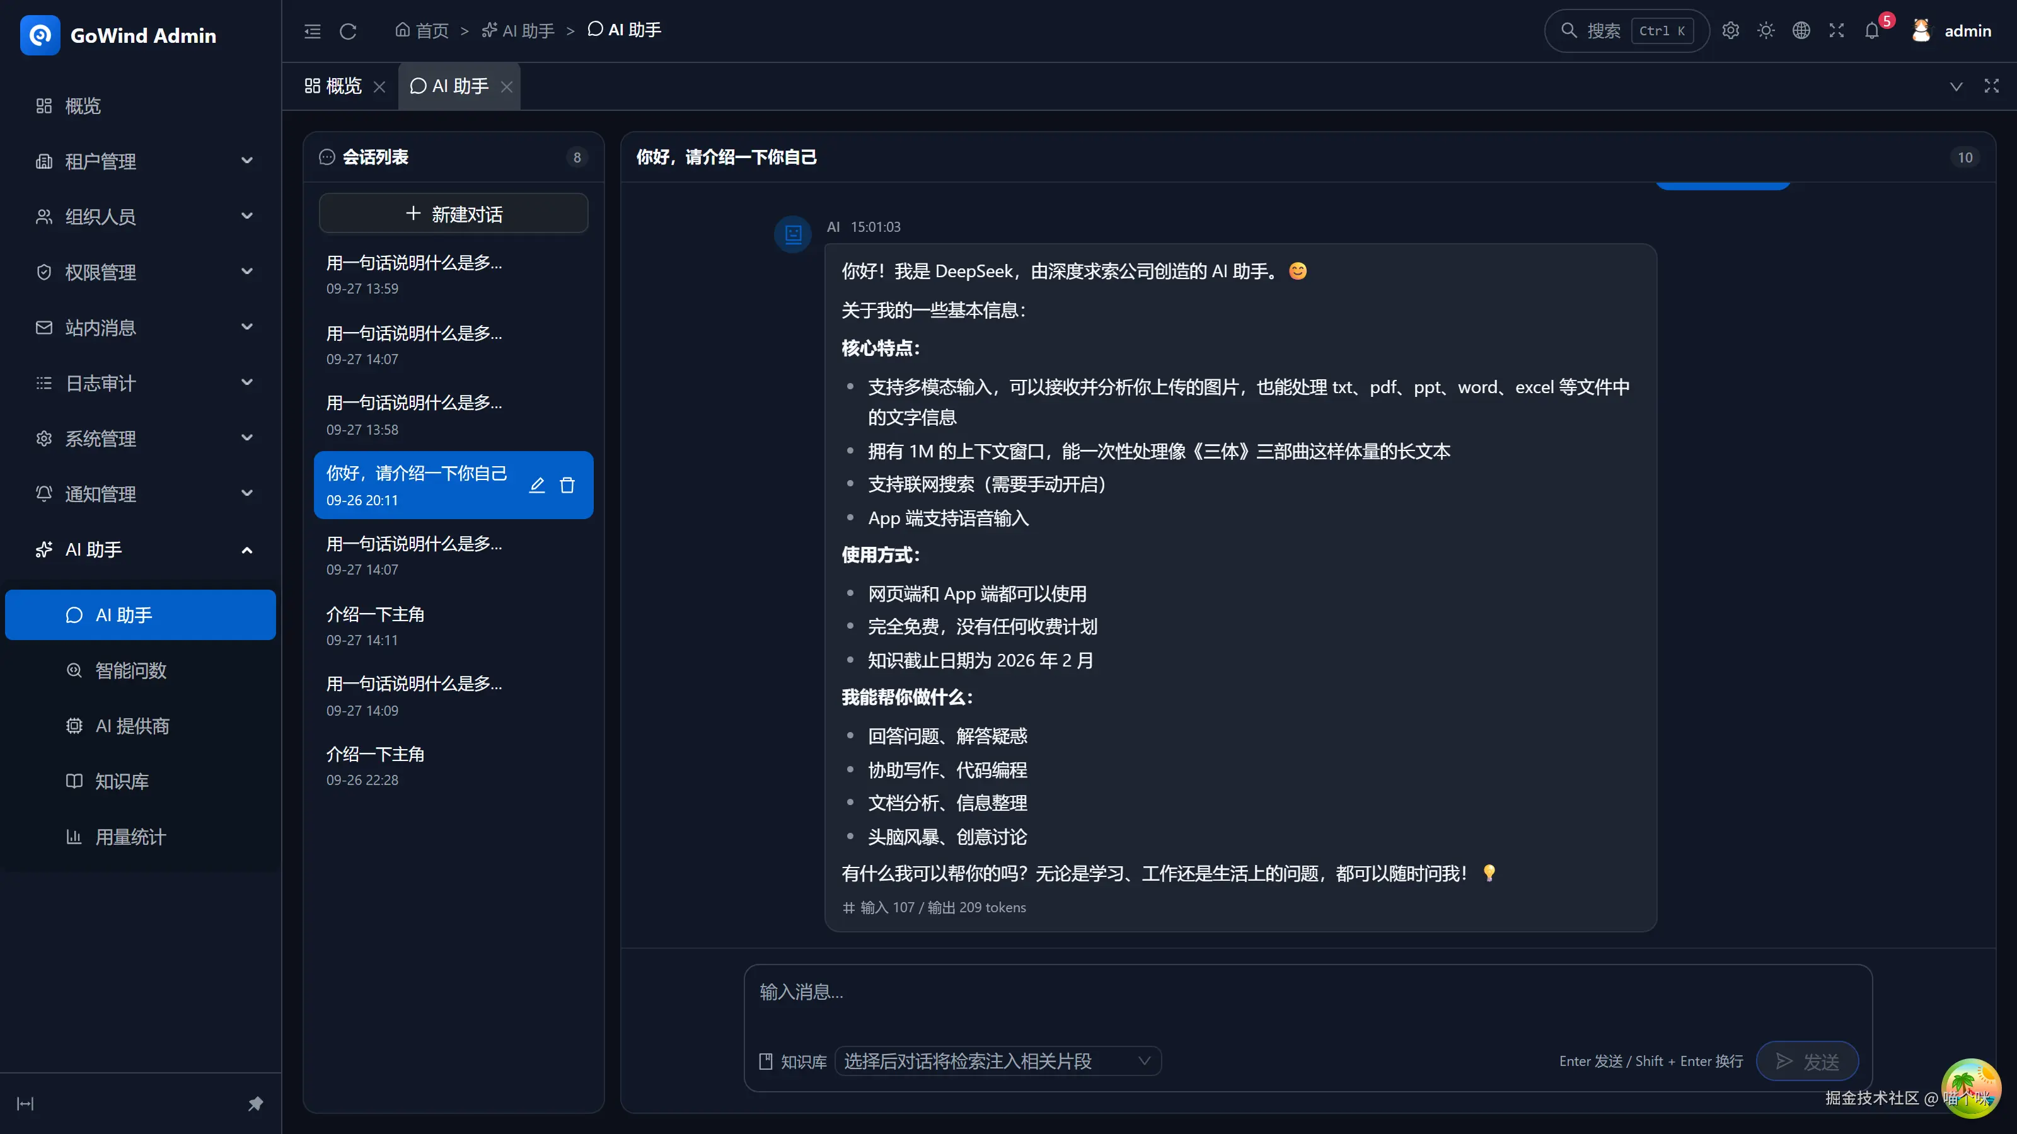Expand 通知管理 menu
This screenshot has width=2017, height=1134.
141,495
